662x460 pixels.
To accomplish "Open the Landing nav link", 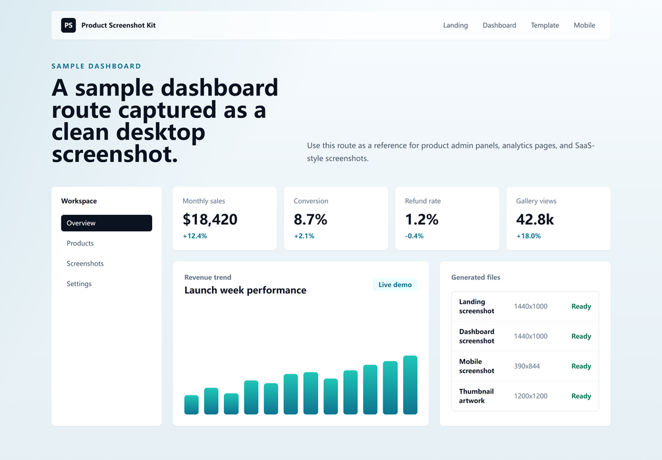I will point(455,25).
